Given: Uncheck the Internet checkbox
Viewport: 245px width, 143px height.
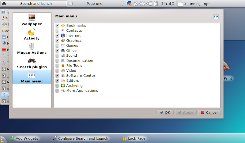Looking at the screenshot, I should [57, 35].
